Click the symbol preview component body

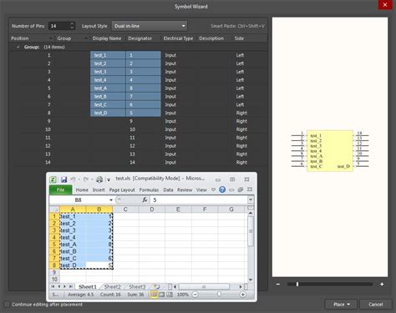[330, 150]
